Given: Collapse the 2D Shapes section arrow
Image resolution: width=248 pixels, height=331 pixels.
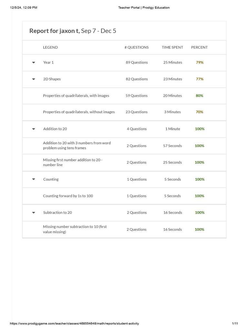Looking at the screenshot, I should pos(34,79).
